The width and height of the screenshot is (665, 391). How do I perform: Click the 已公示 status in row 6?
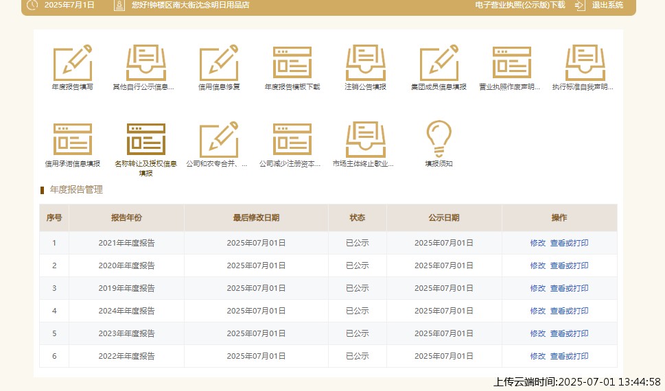(357, 356)
